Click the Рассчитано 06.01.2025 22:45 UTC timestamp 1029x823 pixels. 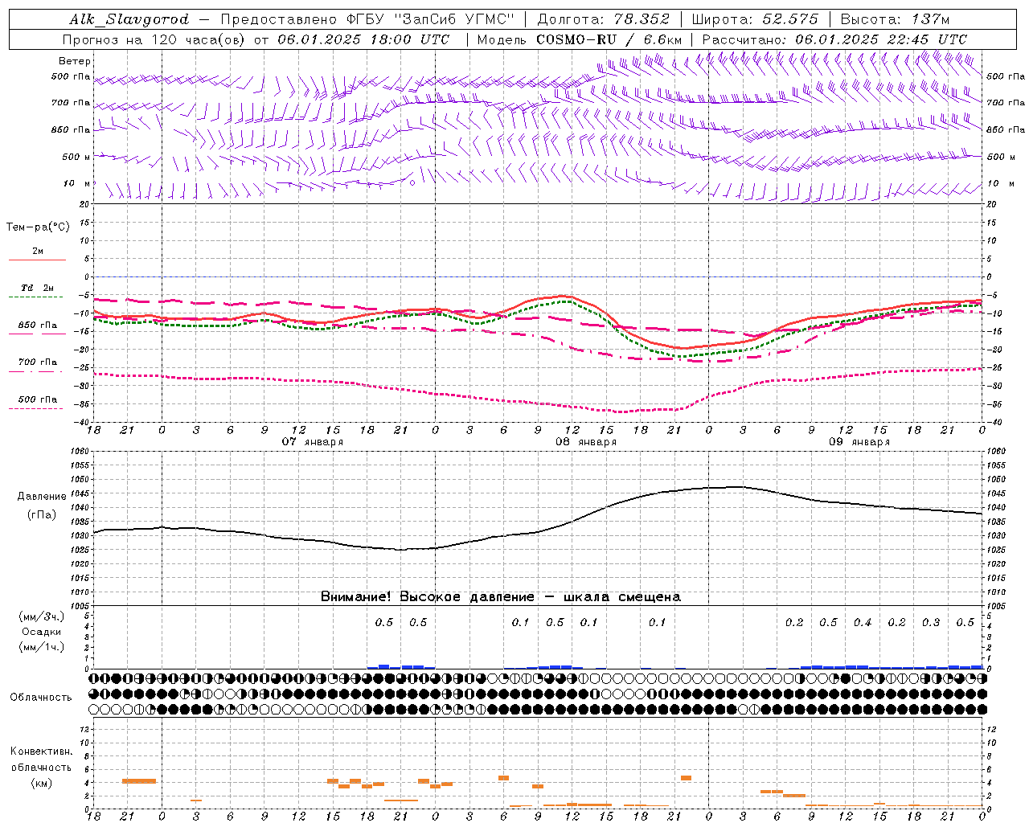point(834,39)
